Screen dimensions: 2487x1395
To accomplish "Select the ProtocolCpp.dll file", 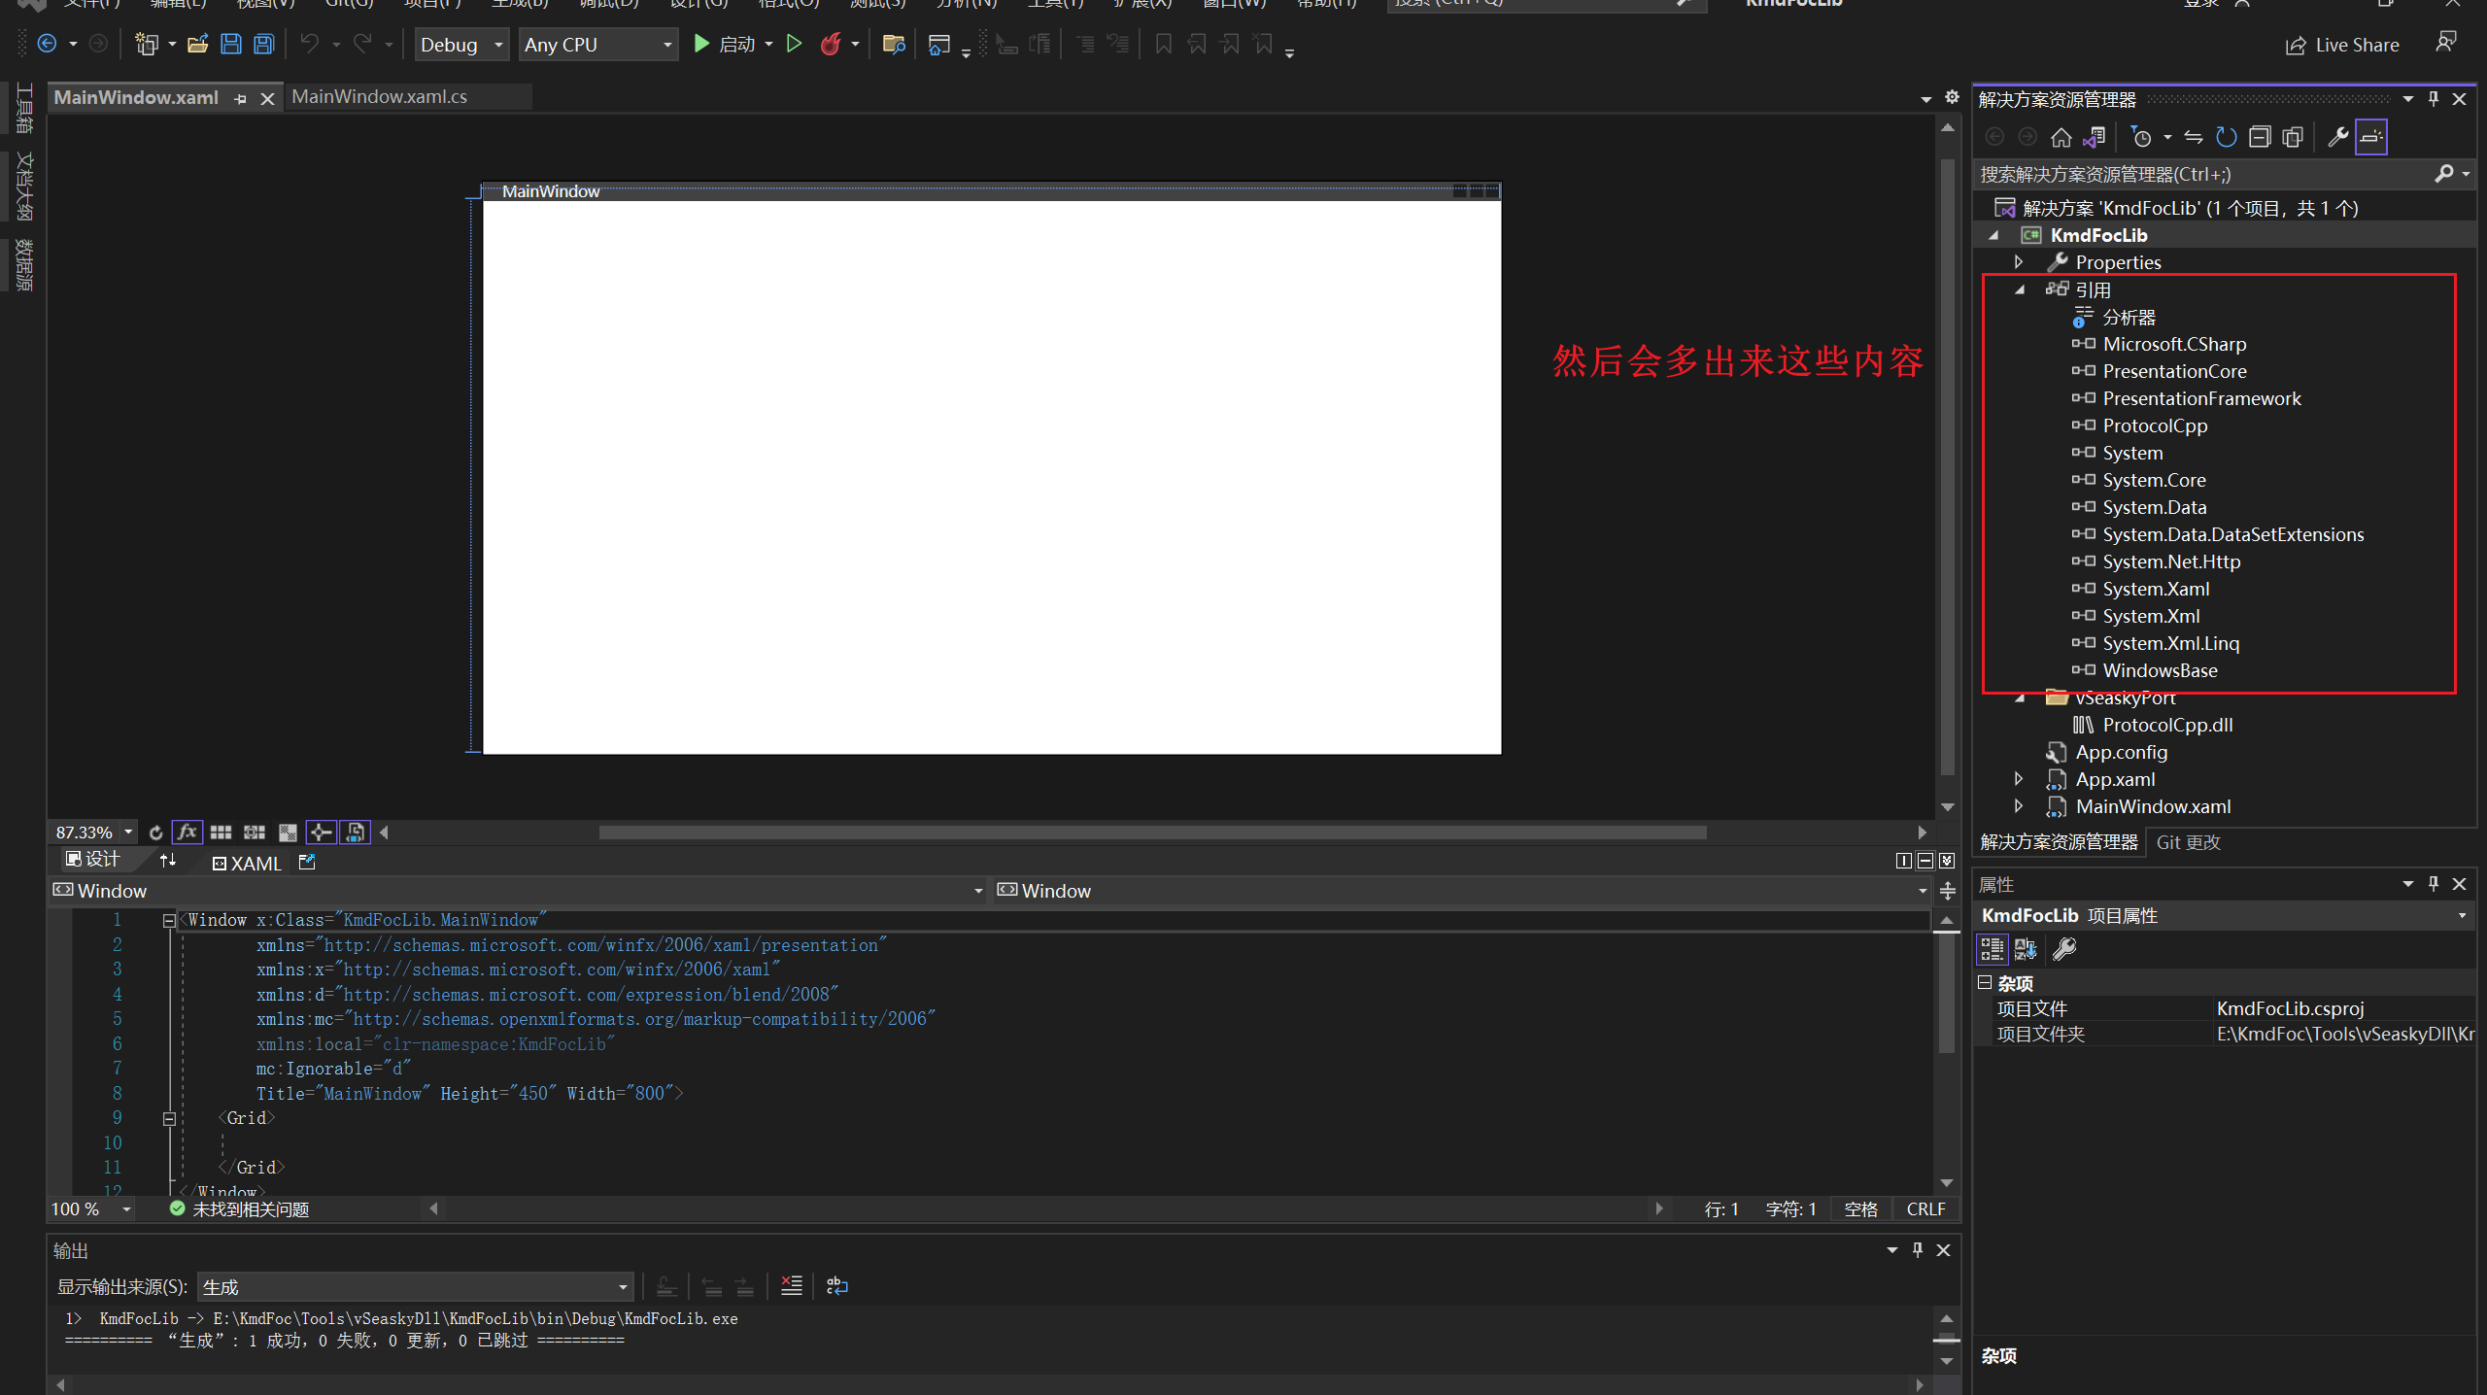I will click(2167, 725).
